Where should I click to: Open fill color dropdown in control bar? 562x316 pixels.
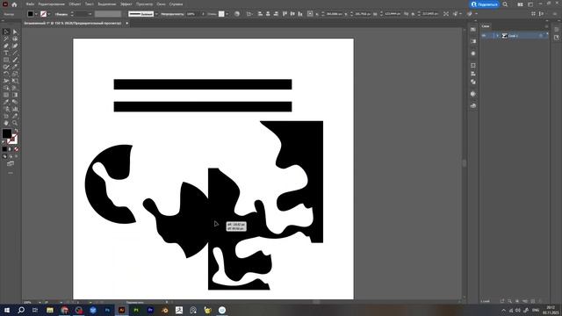point(36,14)
